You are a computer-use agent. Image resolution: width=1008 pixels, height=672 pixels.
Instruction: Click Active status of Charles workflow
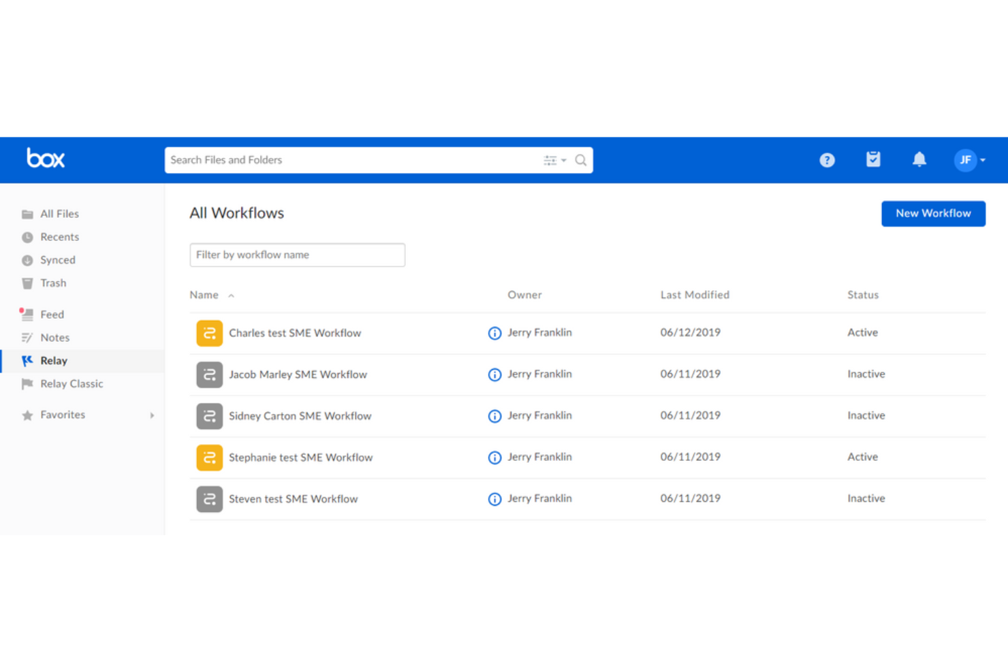862,332
